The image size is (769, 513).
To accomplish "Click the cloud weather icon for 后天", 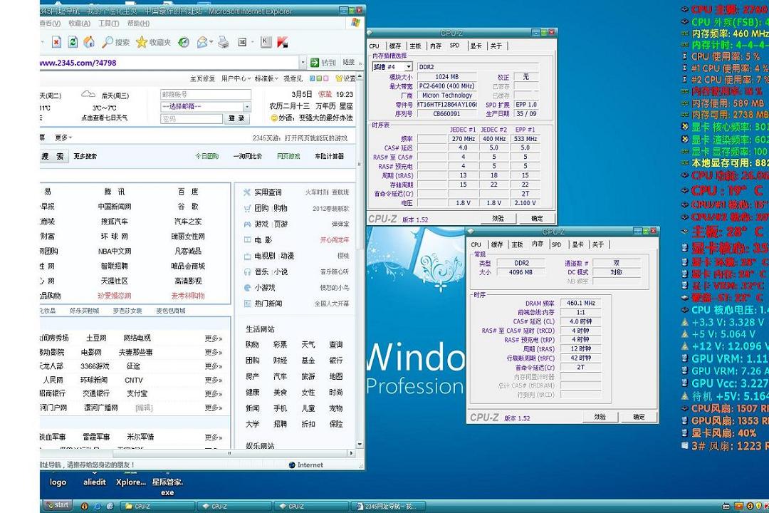I will pyautogui.click(x=88, y=94).
